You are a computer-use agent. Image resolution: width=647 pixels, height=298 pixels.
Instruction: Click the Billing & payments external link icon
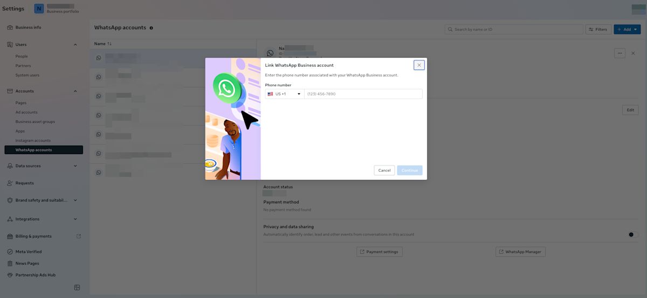click(79, 236)
